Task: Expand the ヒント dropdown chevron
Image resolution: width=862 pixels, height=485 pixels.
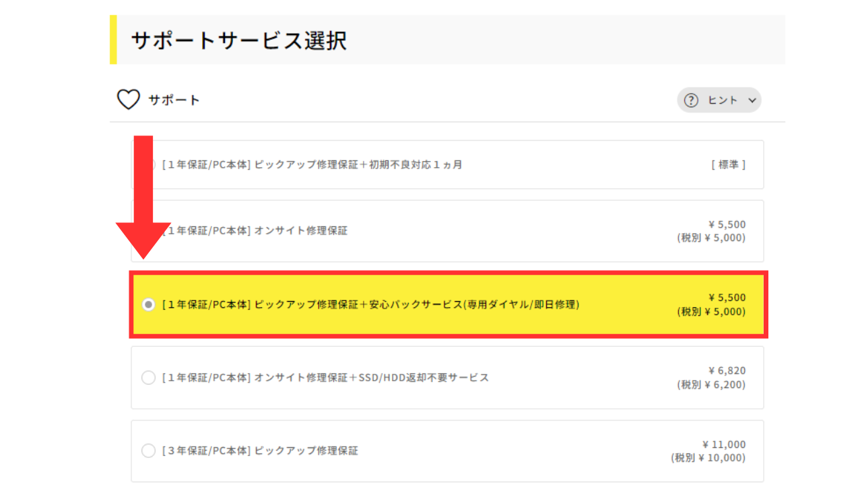Action: point(752,100)
